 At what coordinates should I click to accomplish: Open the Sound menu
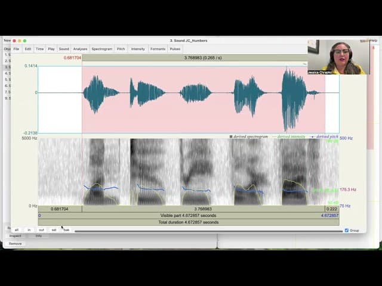[x=64, y=49]
